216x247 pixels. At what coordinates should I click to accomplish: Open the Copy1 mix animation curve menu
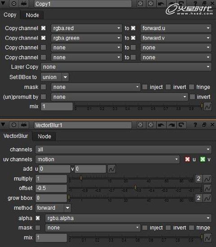coord(207,106)
